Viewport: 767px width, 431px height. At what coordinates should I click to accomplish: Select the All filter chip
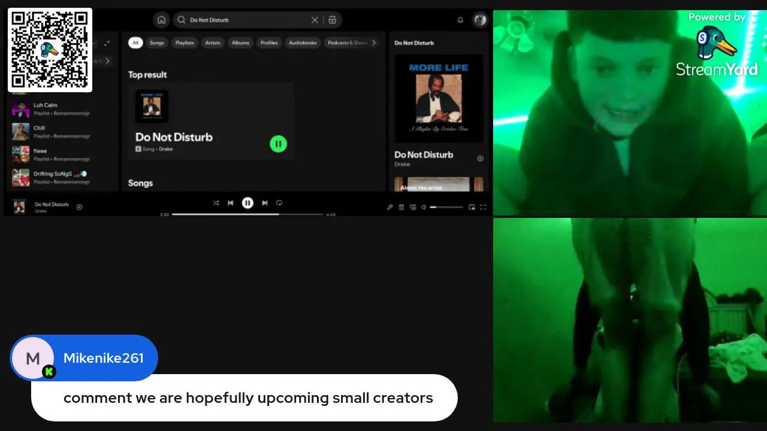point(135,43)
